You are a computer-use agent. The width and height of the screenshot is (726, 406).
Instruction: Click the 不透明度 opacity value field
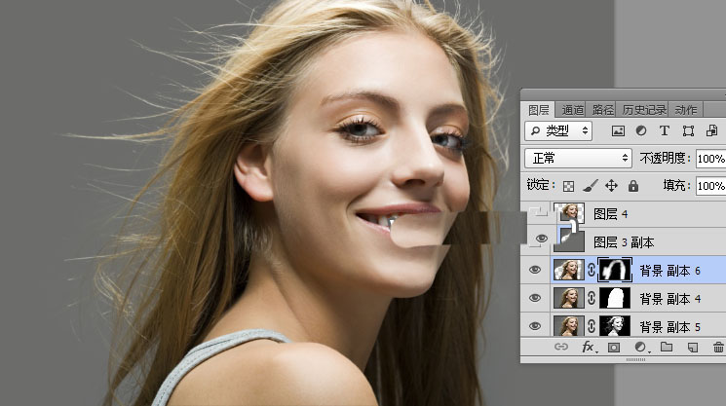click(710, 158)
